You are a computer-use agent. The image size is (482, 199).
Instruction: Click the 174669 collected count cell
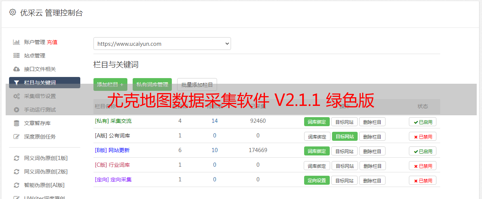click(258, 150)
